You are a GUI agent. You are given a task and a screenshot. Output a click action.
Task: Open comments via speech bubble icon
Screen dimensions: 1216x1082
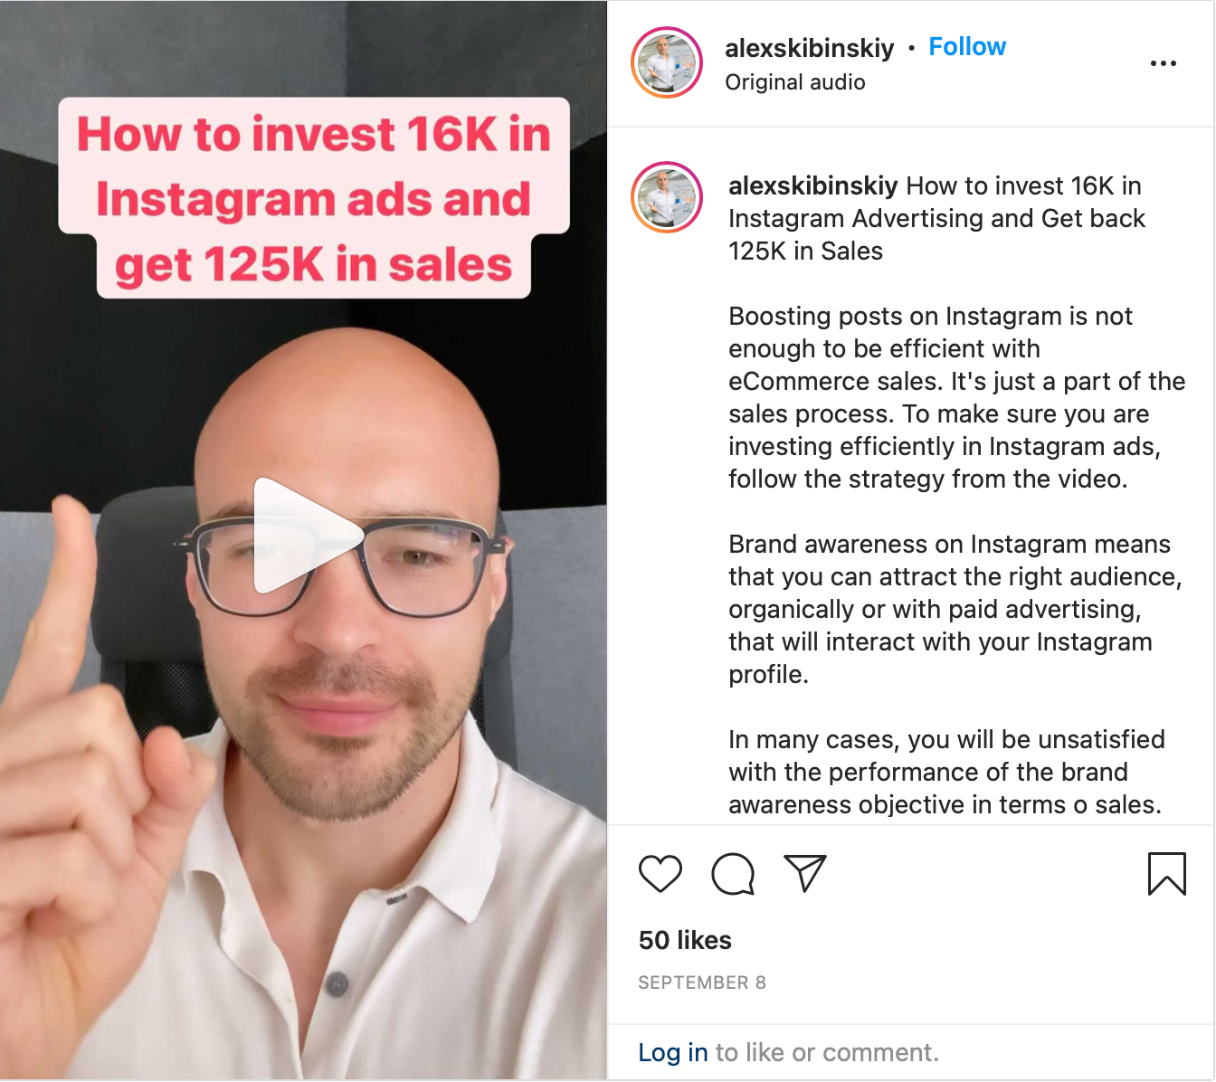(733, 874)
